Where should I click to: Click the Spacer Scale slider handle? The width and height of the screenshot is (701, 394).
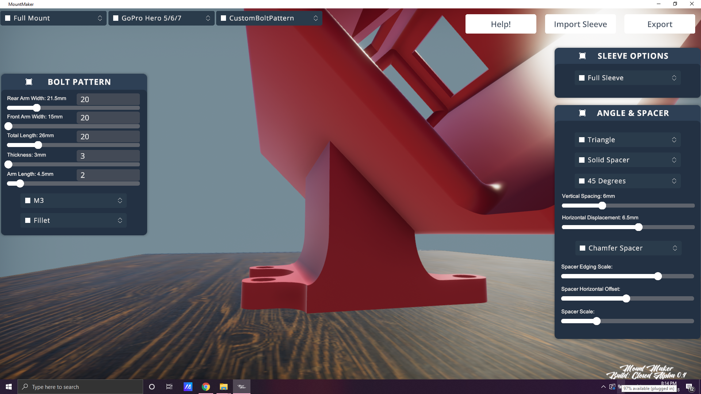click(x=597, y=321)
